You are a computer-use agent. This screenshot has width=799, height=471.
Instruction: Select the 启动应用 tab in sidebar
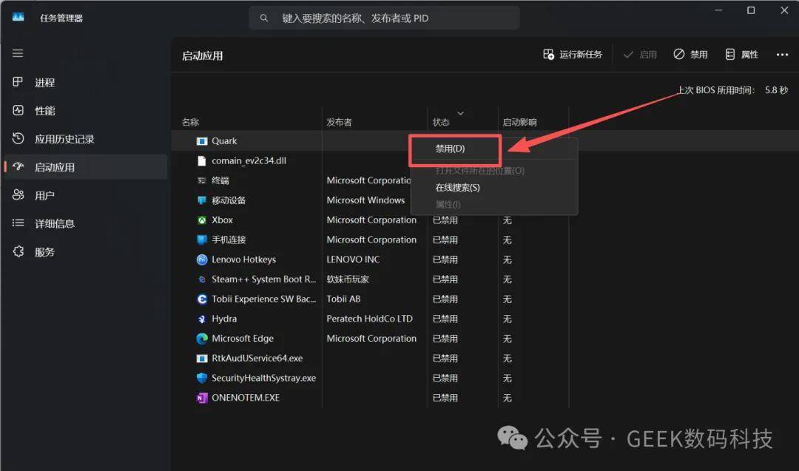(x=55, y=167)
